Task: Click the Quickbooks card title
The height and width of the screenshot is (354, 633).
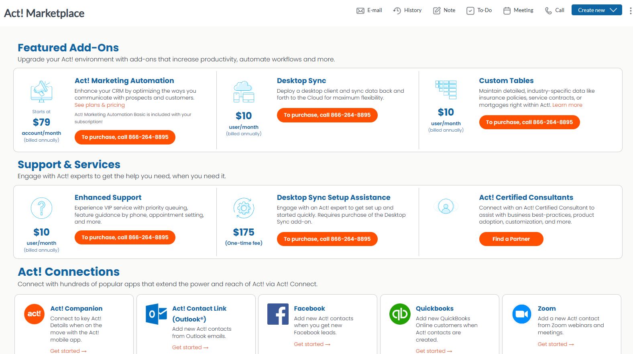Action: pyautogui.click(x=435, y=309)
